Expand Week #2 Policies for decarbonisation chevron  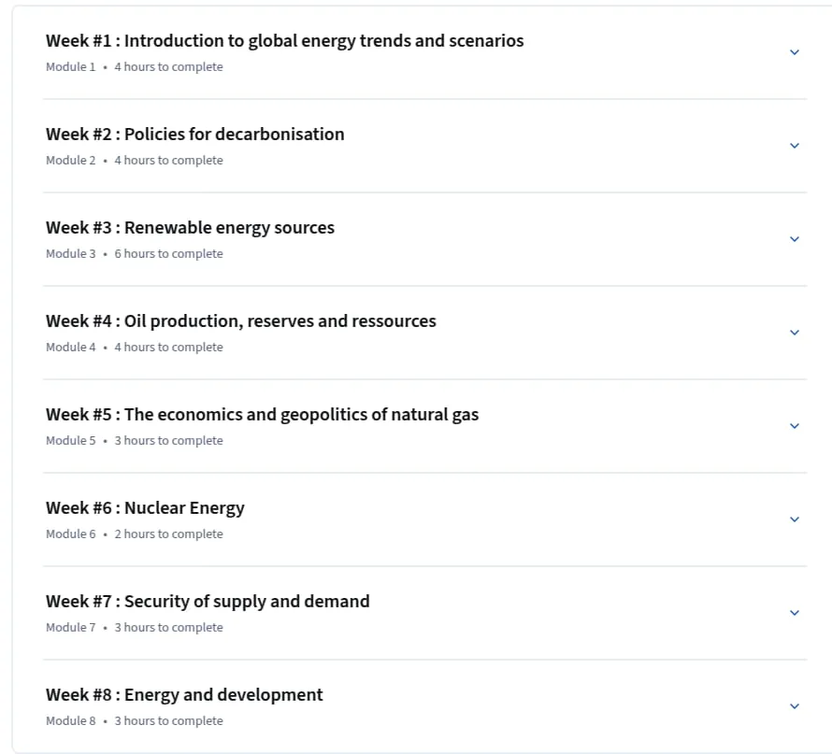795,146
